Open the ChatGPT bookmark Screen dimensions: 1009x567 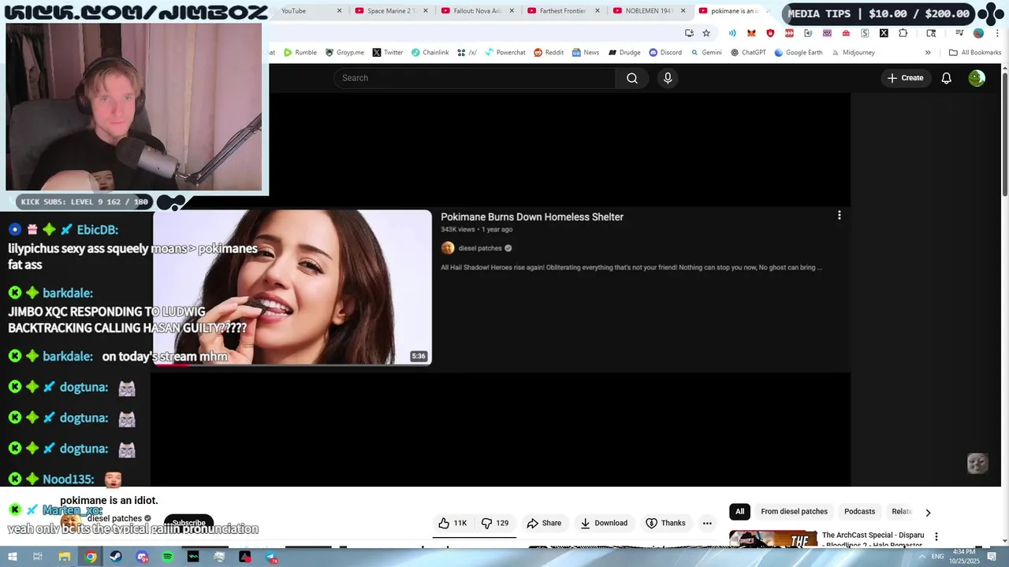click(x=748, y=53)
